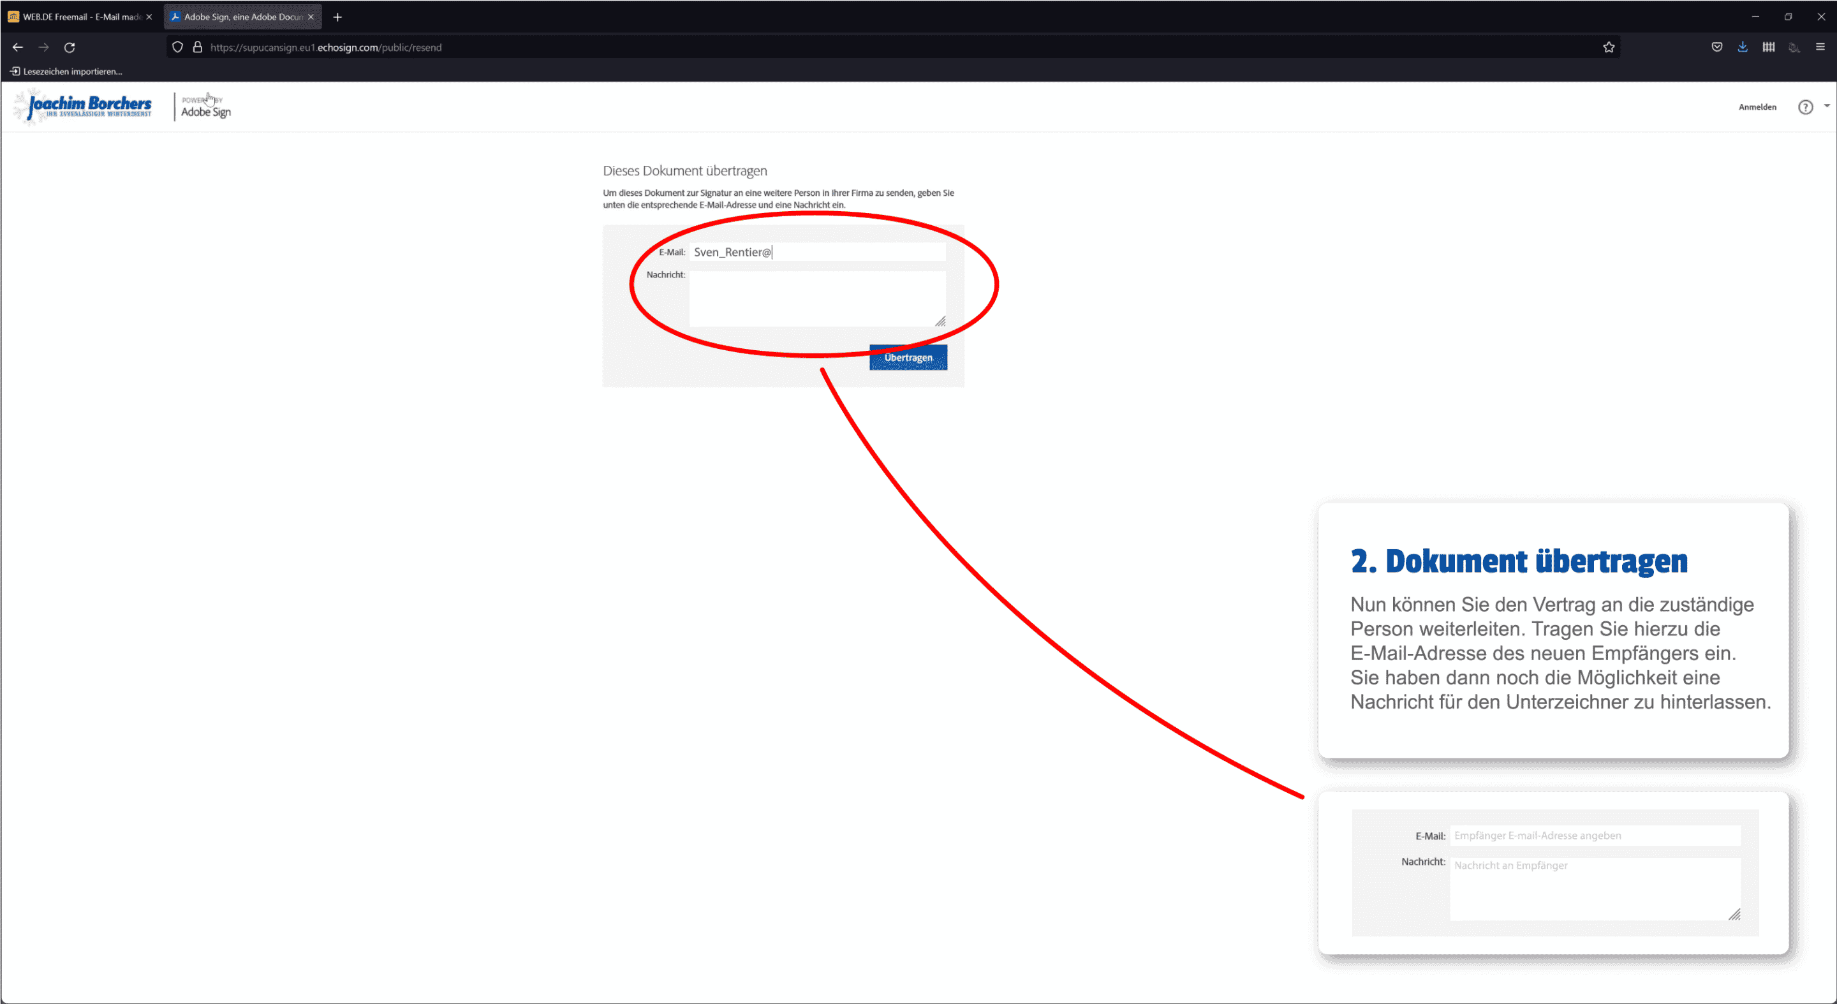1837x1004 pixels.
Task: Save page to Pocket icon
Action: 1716,47
